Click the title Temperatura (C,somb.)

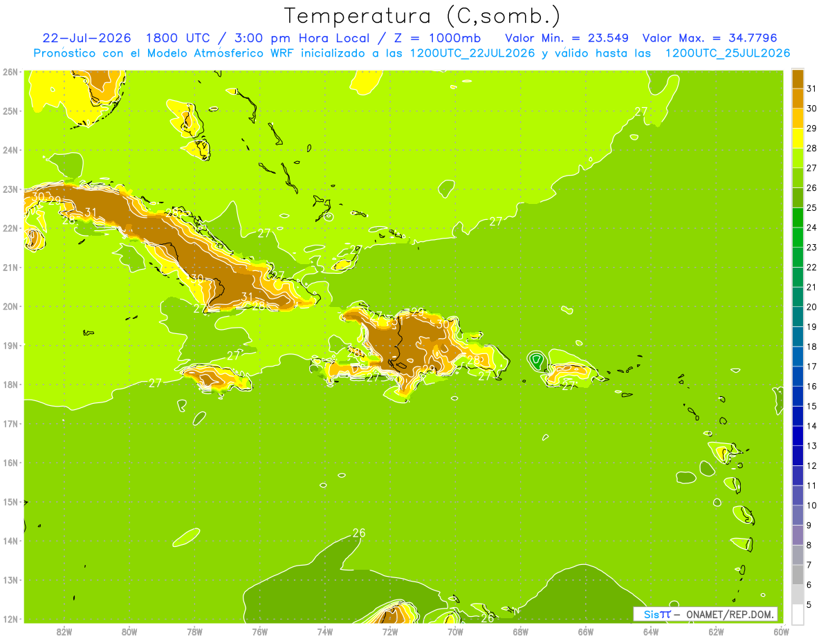click(x=422, y=16)
